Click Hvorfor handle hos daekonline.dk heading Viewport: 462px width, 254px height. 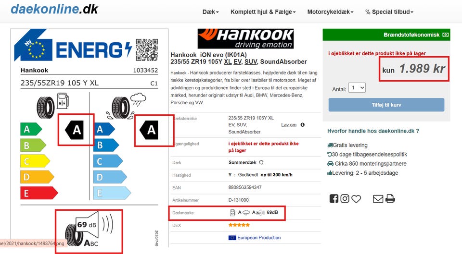[x=373, y=131]
